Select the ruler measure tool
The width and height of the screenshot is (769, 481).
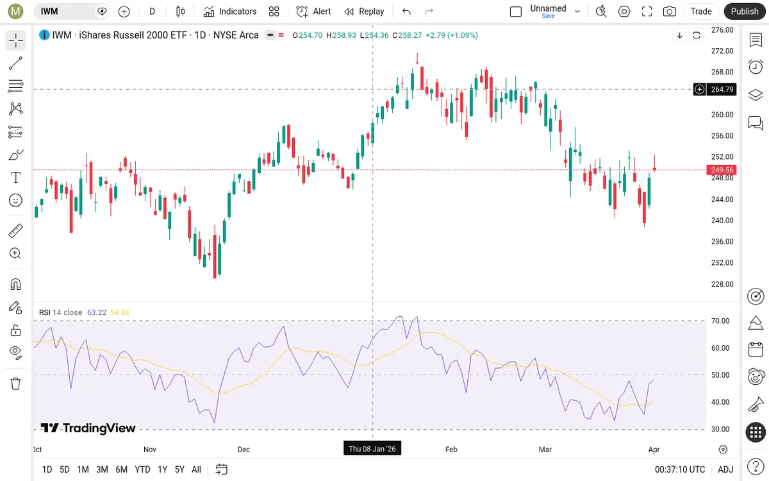pos(16,231)
